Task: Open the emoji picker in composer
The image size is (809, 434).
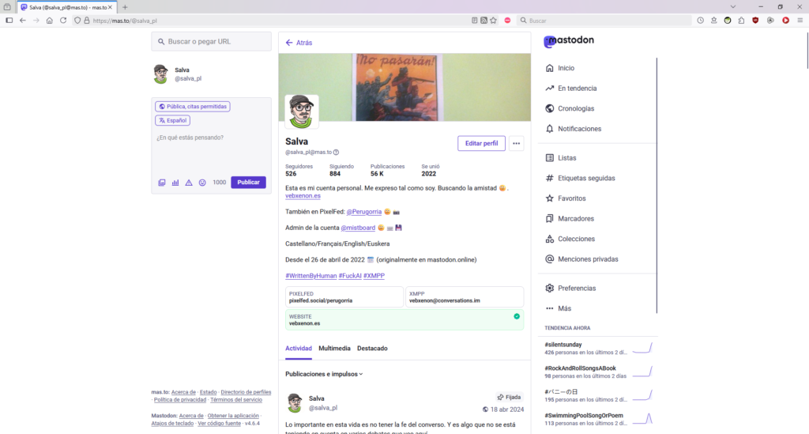Action: (x=202, y=182)
